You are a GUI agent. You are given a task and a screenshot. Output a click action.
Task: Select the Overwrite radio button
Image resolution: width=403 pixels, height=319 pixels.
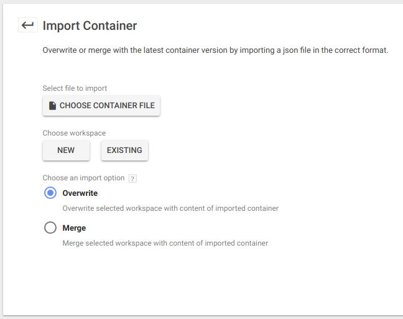pyautogui.click(x=50, y=193)
